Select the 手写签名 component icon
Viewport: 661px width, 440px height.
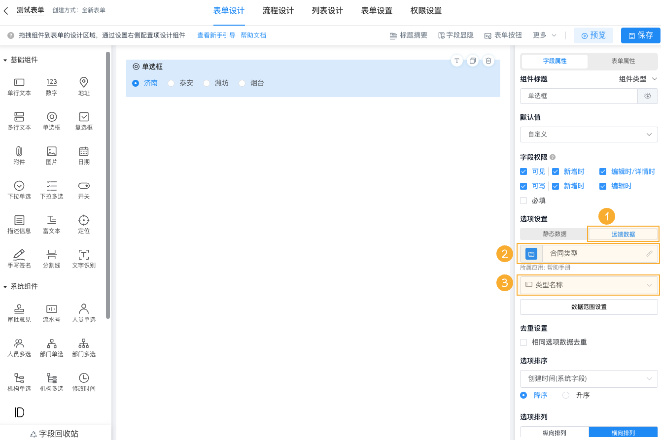[x=19, y=258]
